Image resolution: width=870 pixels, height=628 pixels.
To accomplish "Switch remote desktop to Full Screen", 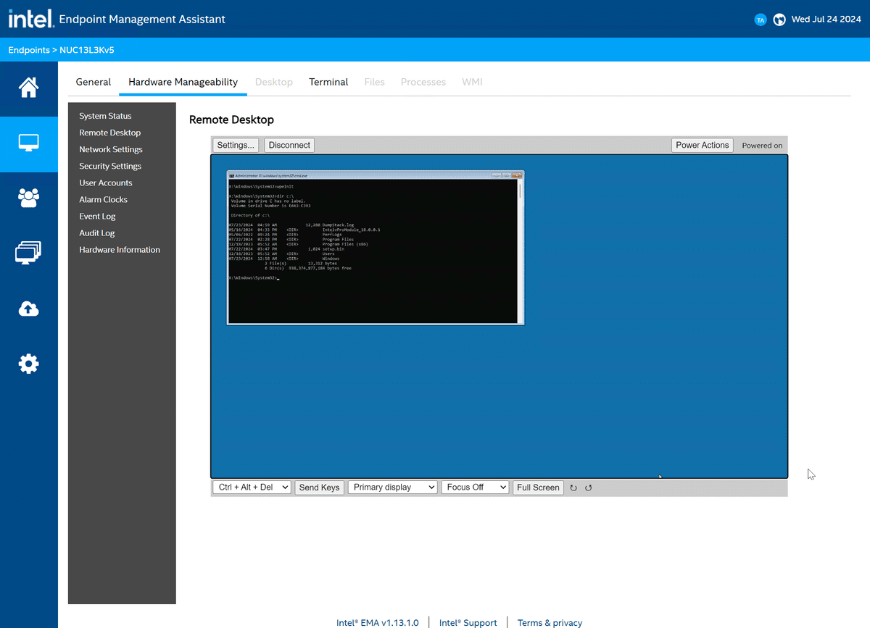I will [537, 487].
